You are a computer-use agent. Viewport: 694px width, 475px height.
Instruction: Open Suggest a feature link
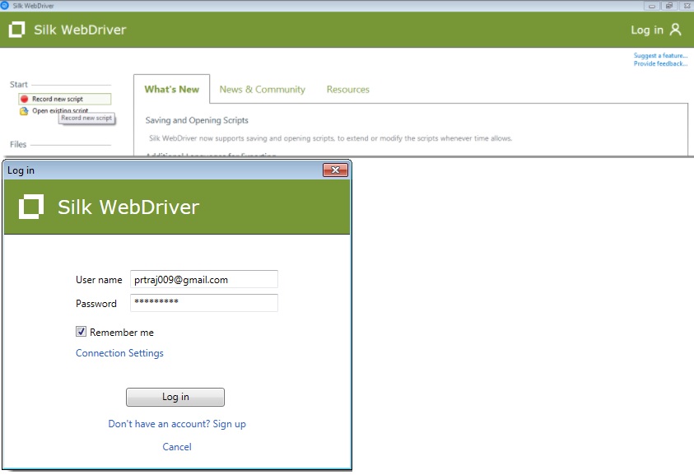click(660, 55)
